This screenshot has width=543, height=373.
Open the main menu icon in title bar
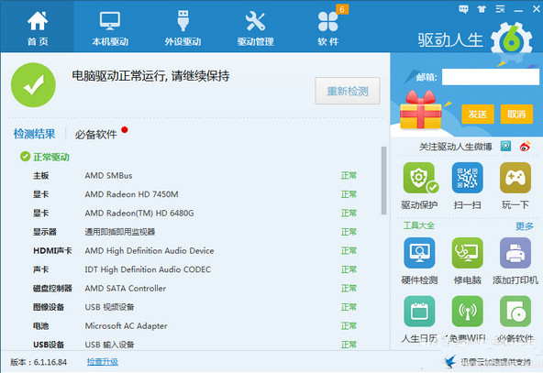(500, 9)
